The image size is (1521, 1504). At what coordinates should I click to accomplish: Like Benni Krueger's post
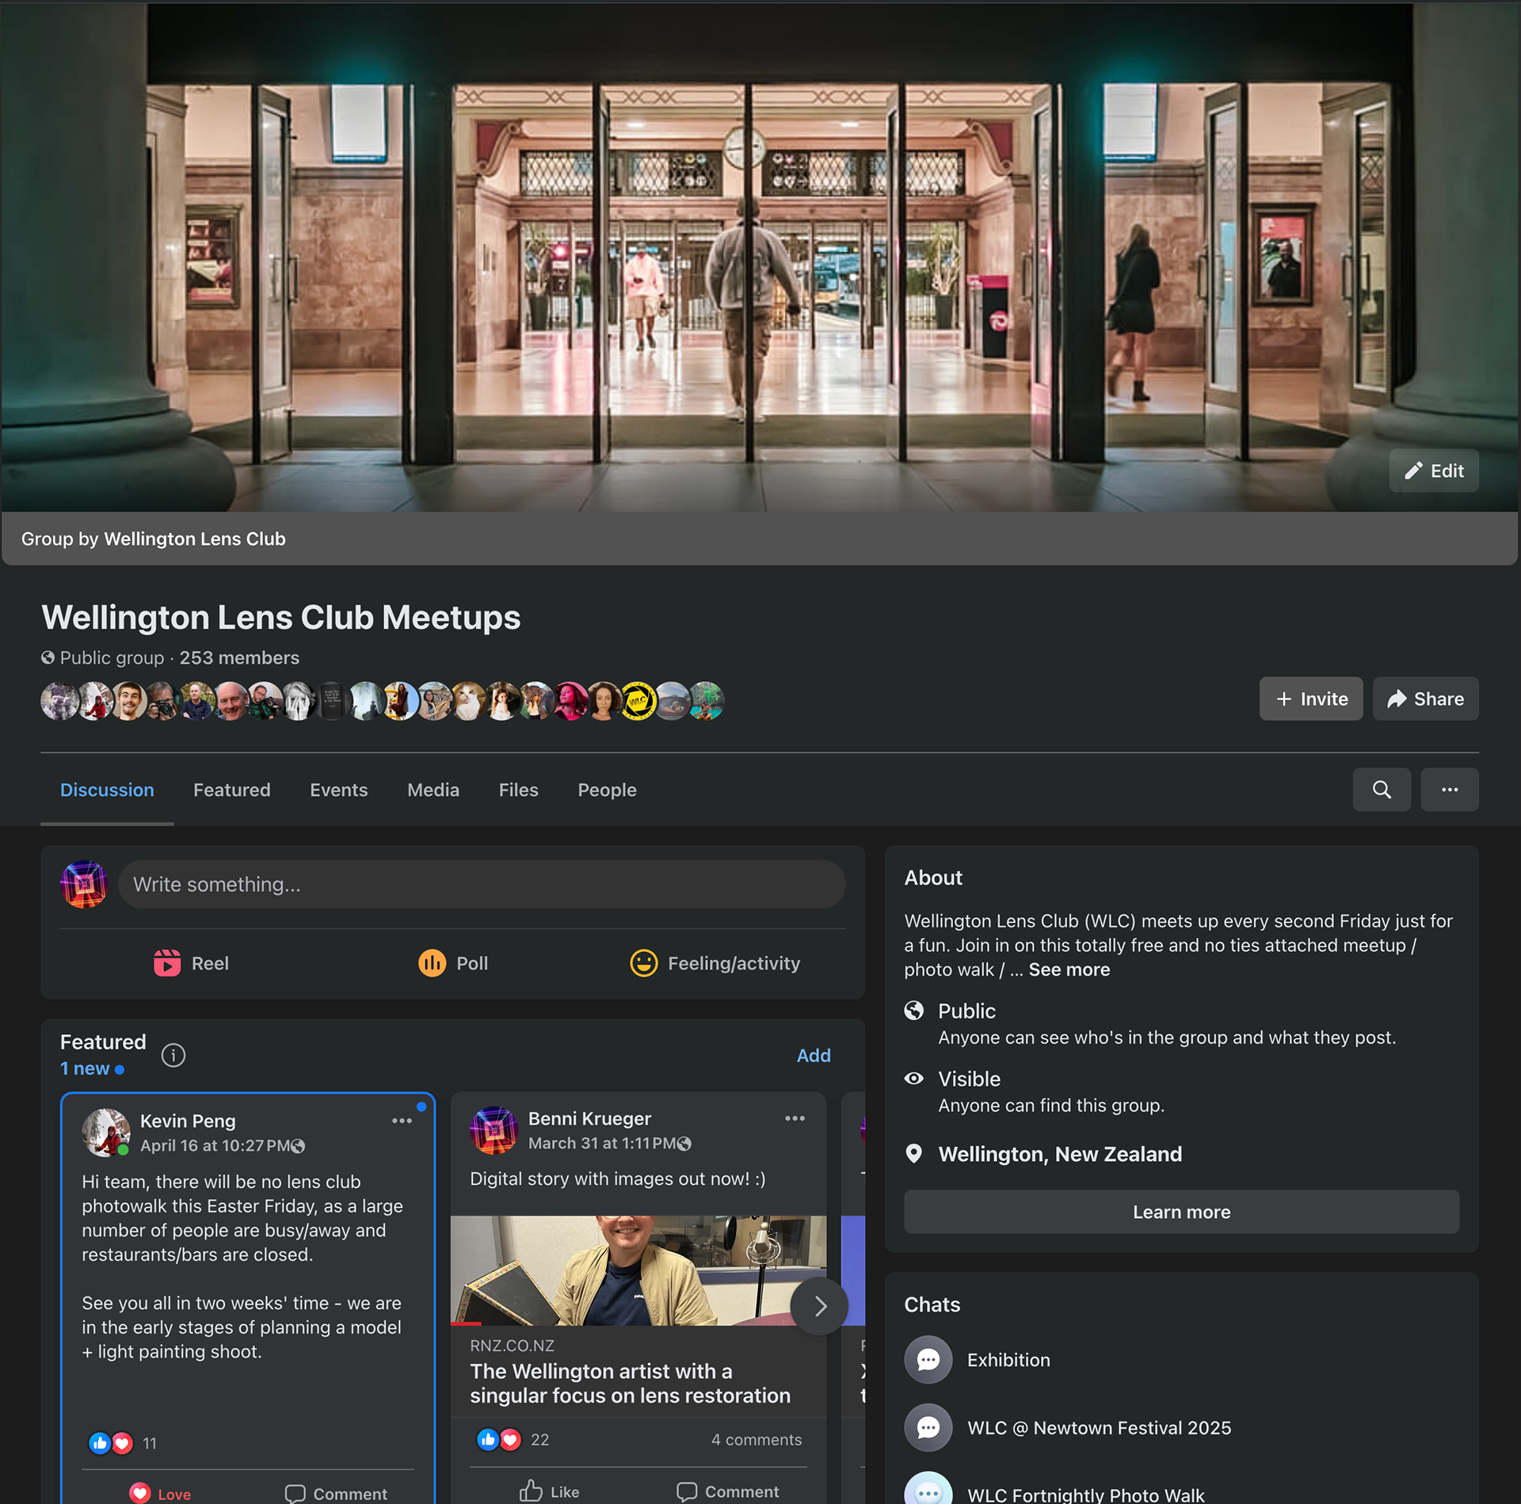pyautogui.click(x=550, y=1491)
